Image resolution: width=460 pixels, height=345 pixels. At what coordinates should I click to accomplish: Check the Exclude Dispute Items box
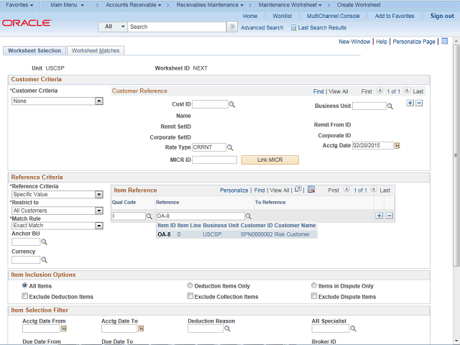click(x=315, y=296)
